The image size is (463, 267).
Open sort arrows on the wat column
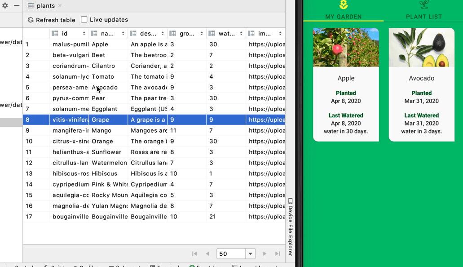(x=242, y=33)
